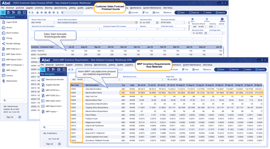
Task: Open Stock Position from the Navigator
Action: coord(12,33)
